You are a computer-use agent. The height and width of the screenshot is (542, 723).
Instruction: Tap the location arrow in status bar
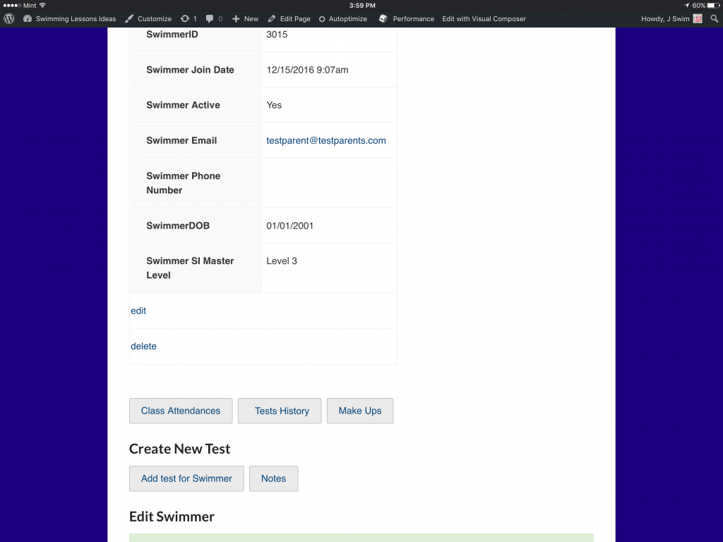pyautogui.click(x=687, y=6)
